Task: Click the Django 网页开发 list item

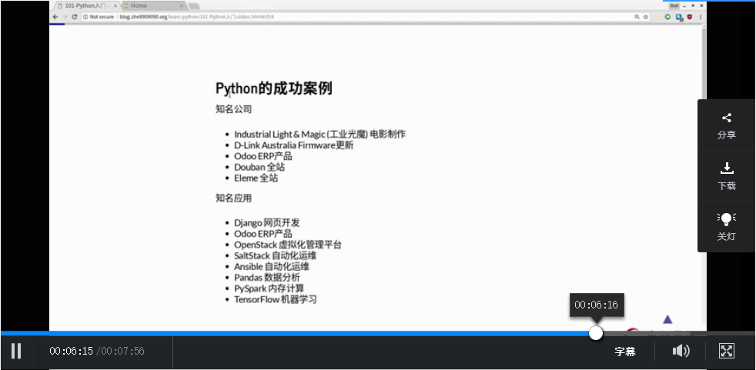Action: point(266,223)
